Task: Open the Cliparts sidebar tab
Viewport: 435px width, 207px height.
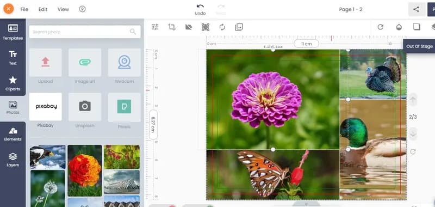Action: point(13,84)
